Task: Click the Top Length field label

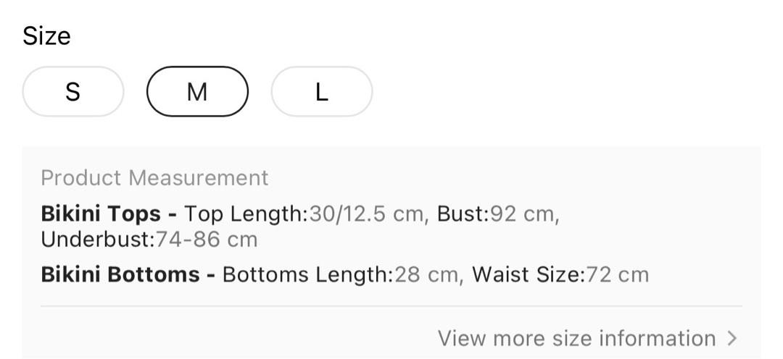Action: point(246,214)
